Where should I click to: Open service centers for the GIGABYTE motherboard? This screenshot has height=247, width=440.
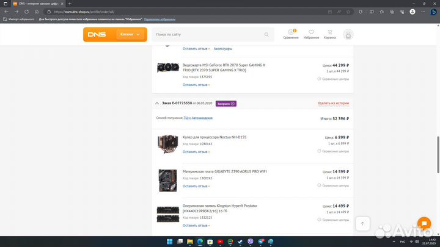click(x=333, y=185)
